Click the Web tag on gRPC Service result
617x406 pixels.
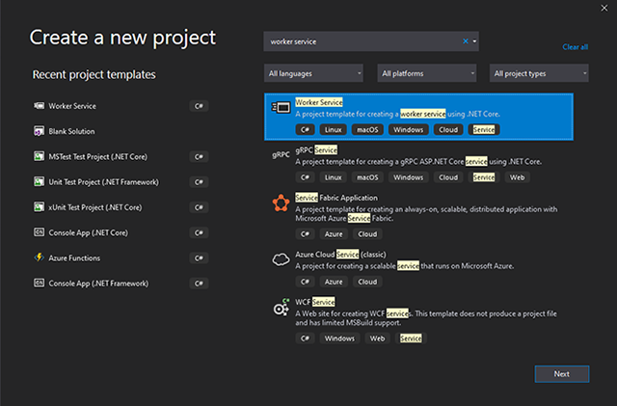click(x=518, y=177)
